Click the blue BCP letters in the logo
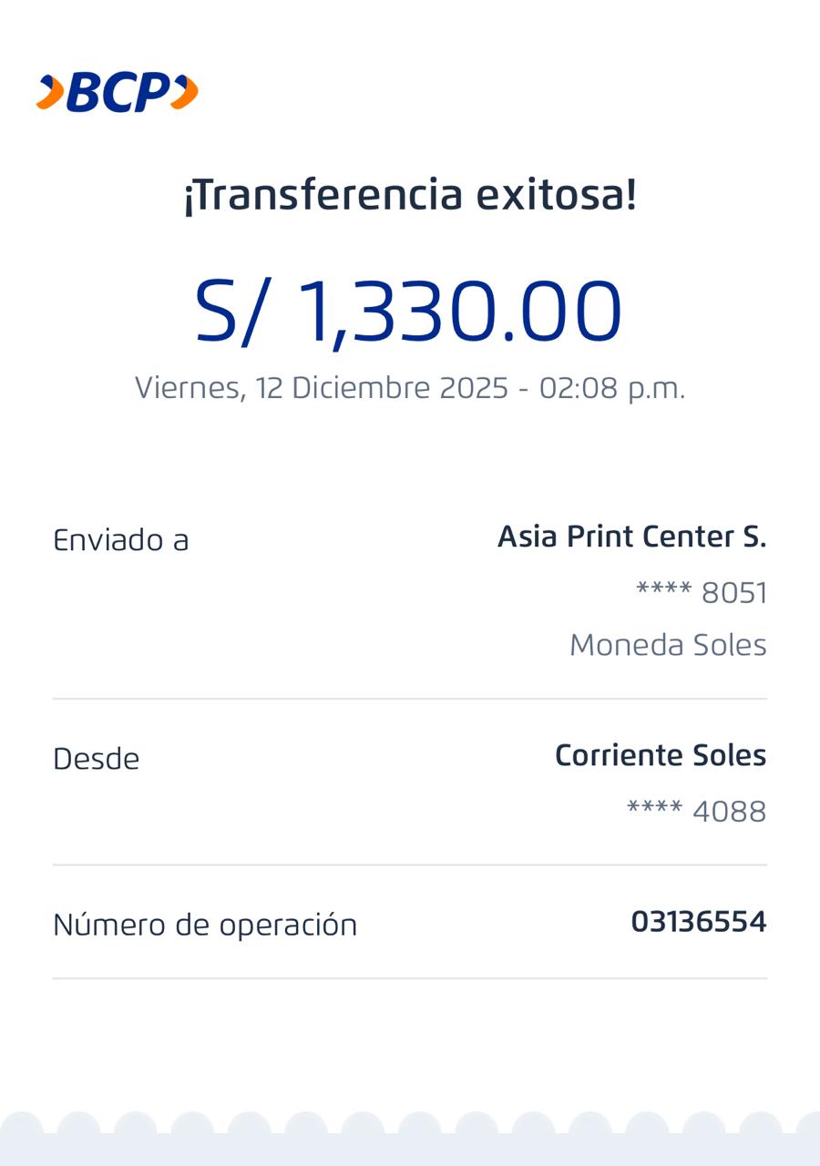Screen dimensions: 820x1166 coord(118,93)
